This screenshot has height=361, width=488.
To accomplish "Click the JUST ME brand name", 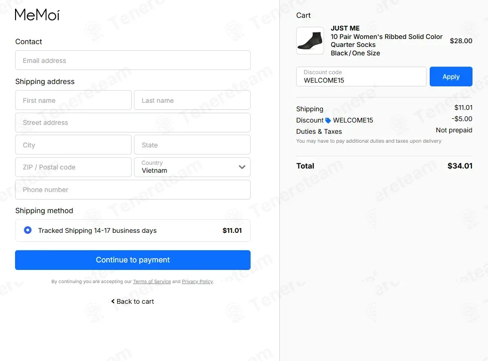I will (x=345, y=28).
